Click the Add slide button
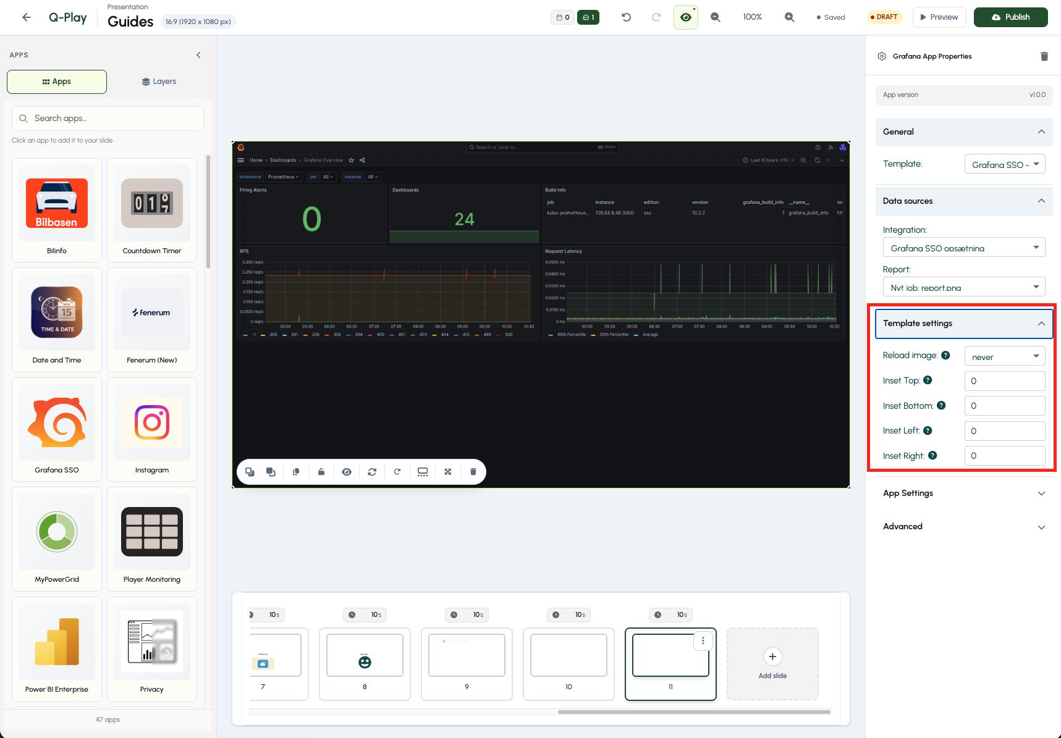The image size is (1061, 738). tap(772, 664)
